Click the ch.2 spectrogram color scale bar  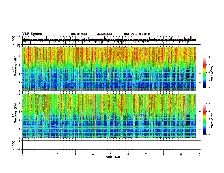coord(205,119)
